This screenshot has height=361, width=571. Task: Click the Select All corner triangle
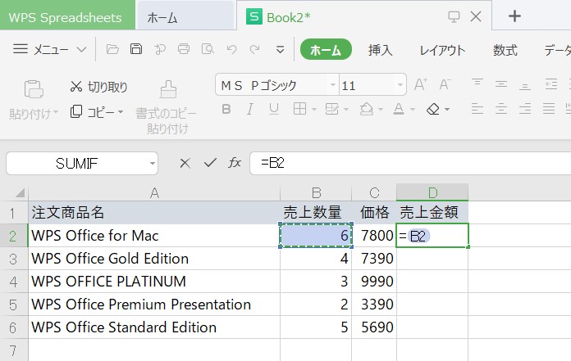[x=20, y=192]
